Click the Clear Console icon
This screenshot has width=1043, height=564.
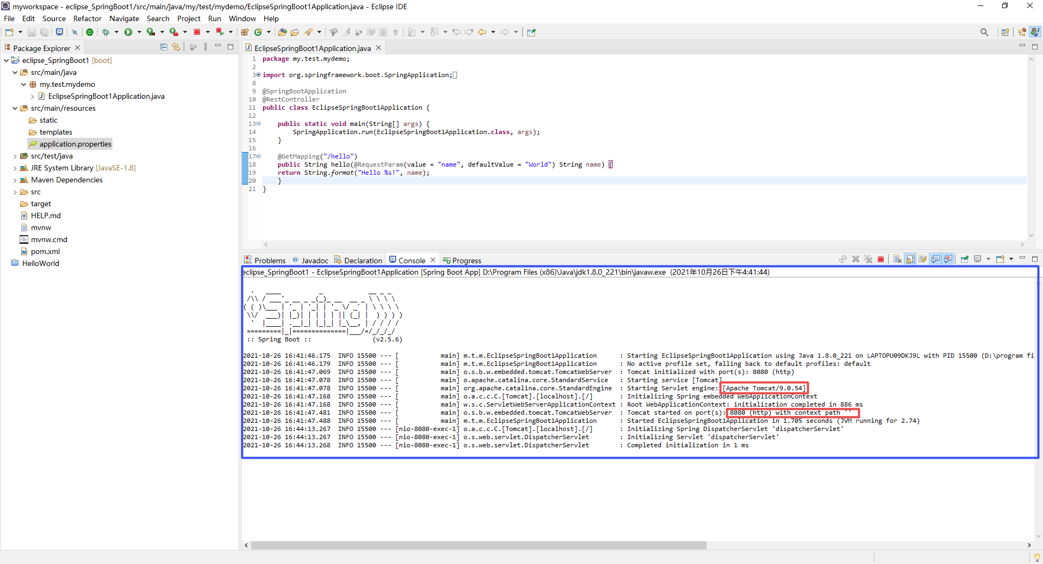897,259
